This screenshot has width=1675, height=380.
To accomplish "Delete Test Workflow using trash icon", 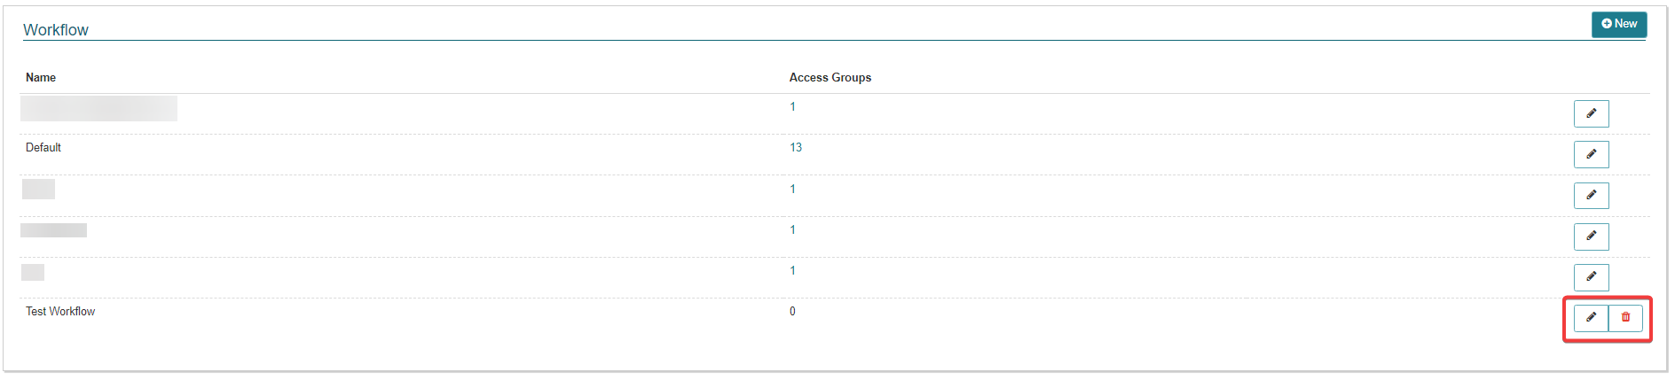I will point(1625,317).
